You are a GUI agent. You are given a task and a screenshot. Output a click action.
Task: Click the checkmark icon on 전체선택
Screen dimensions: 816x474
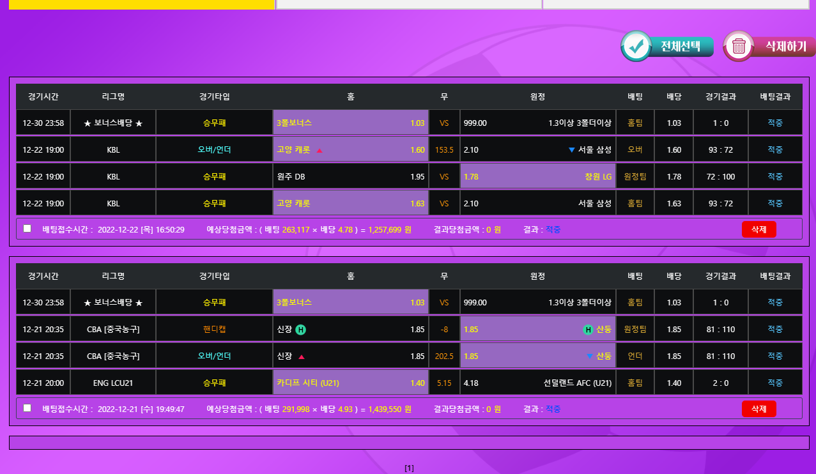pyautogui.click(x=636, y=47)
